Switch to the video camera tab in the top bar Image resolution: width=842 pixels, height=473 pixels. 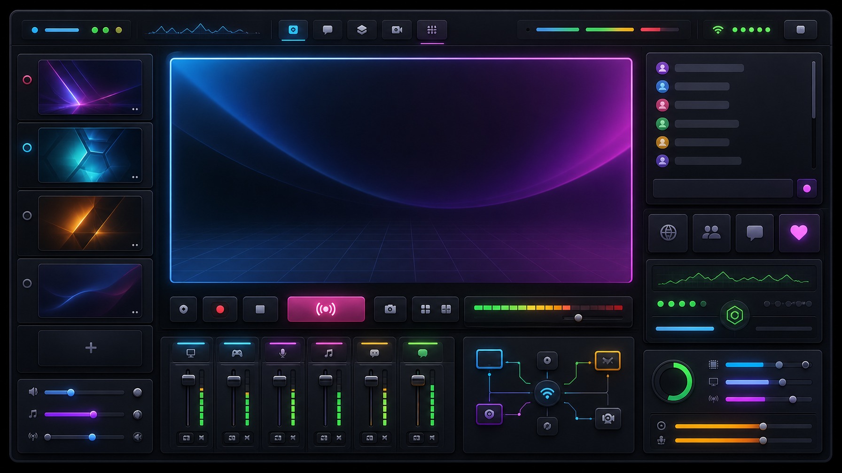397,30
